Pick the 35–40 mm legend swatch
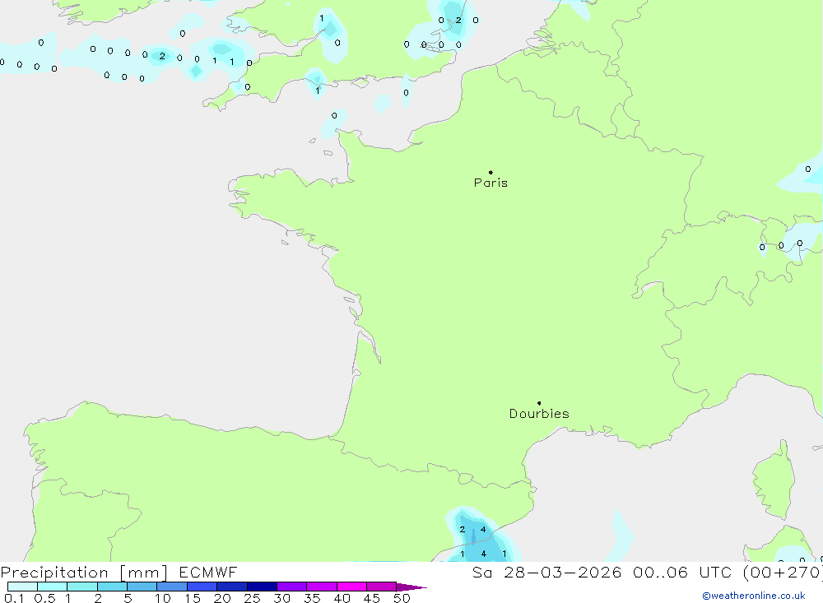This screenshot has height=603, width=823. click(322, 587)
